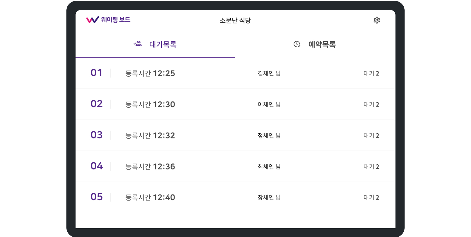Click customer name 장체인 님
The width and height of the screenshot is (471, 237).
tap(269, 197)
